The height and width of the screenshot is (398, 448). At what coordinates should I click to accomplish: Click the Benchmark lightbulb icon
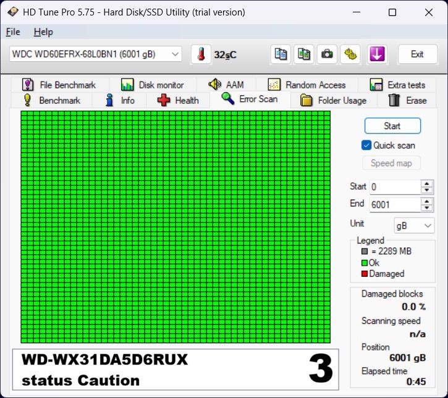point(27,100)
